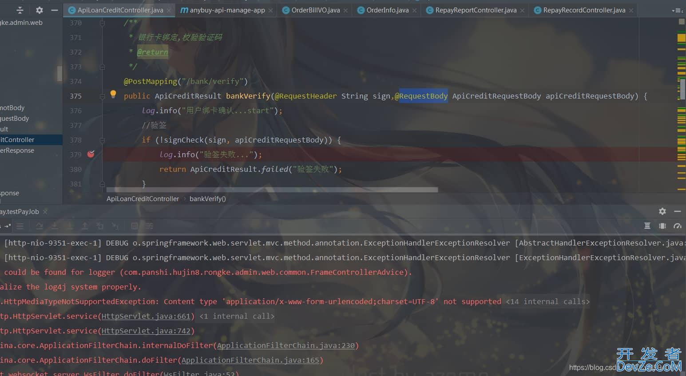Select the highlighted tree item ending in 'itController'
The image size is (686, 376).
[x=31, y=140]
